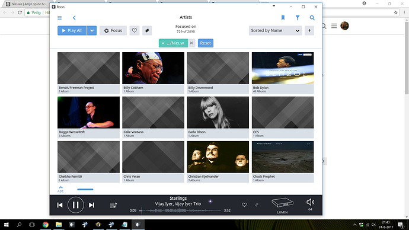Open the website hamburger menu in Chrome
409x230 pixels.
point(334,26)
